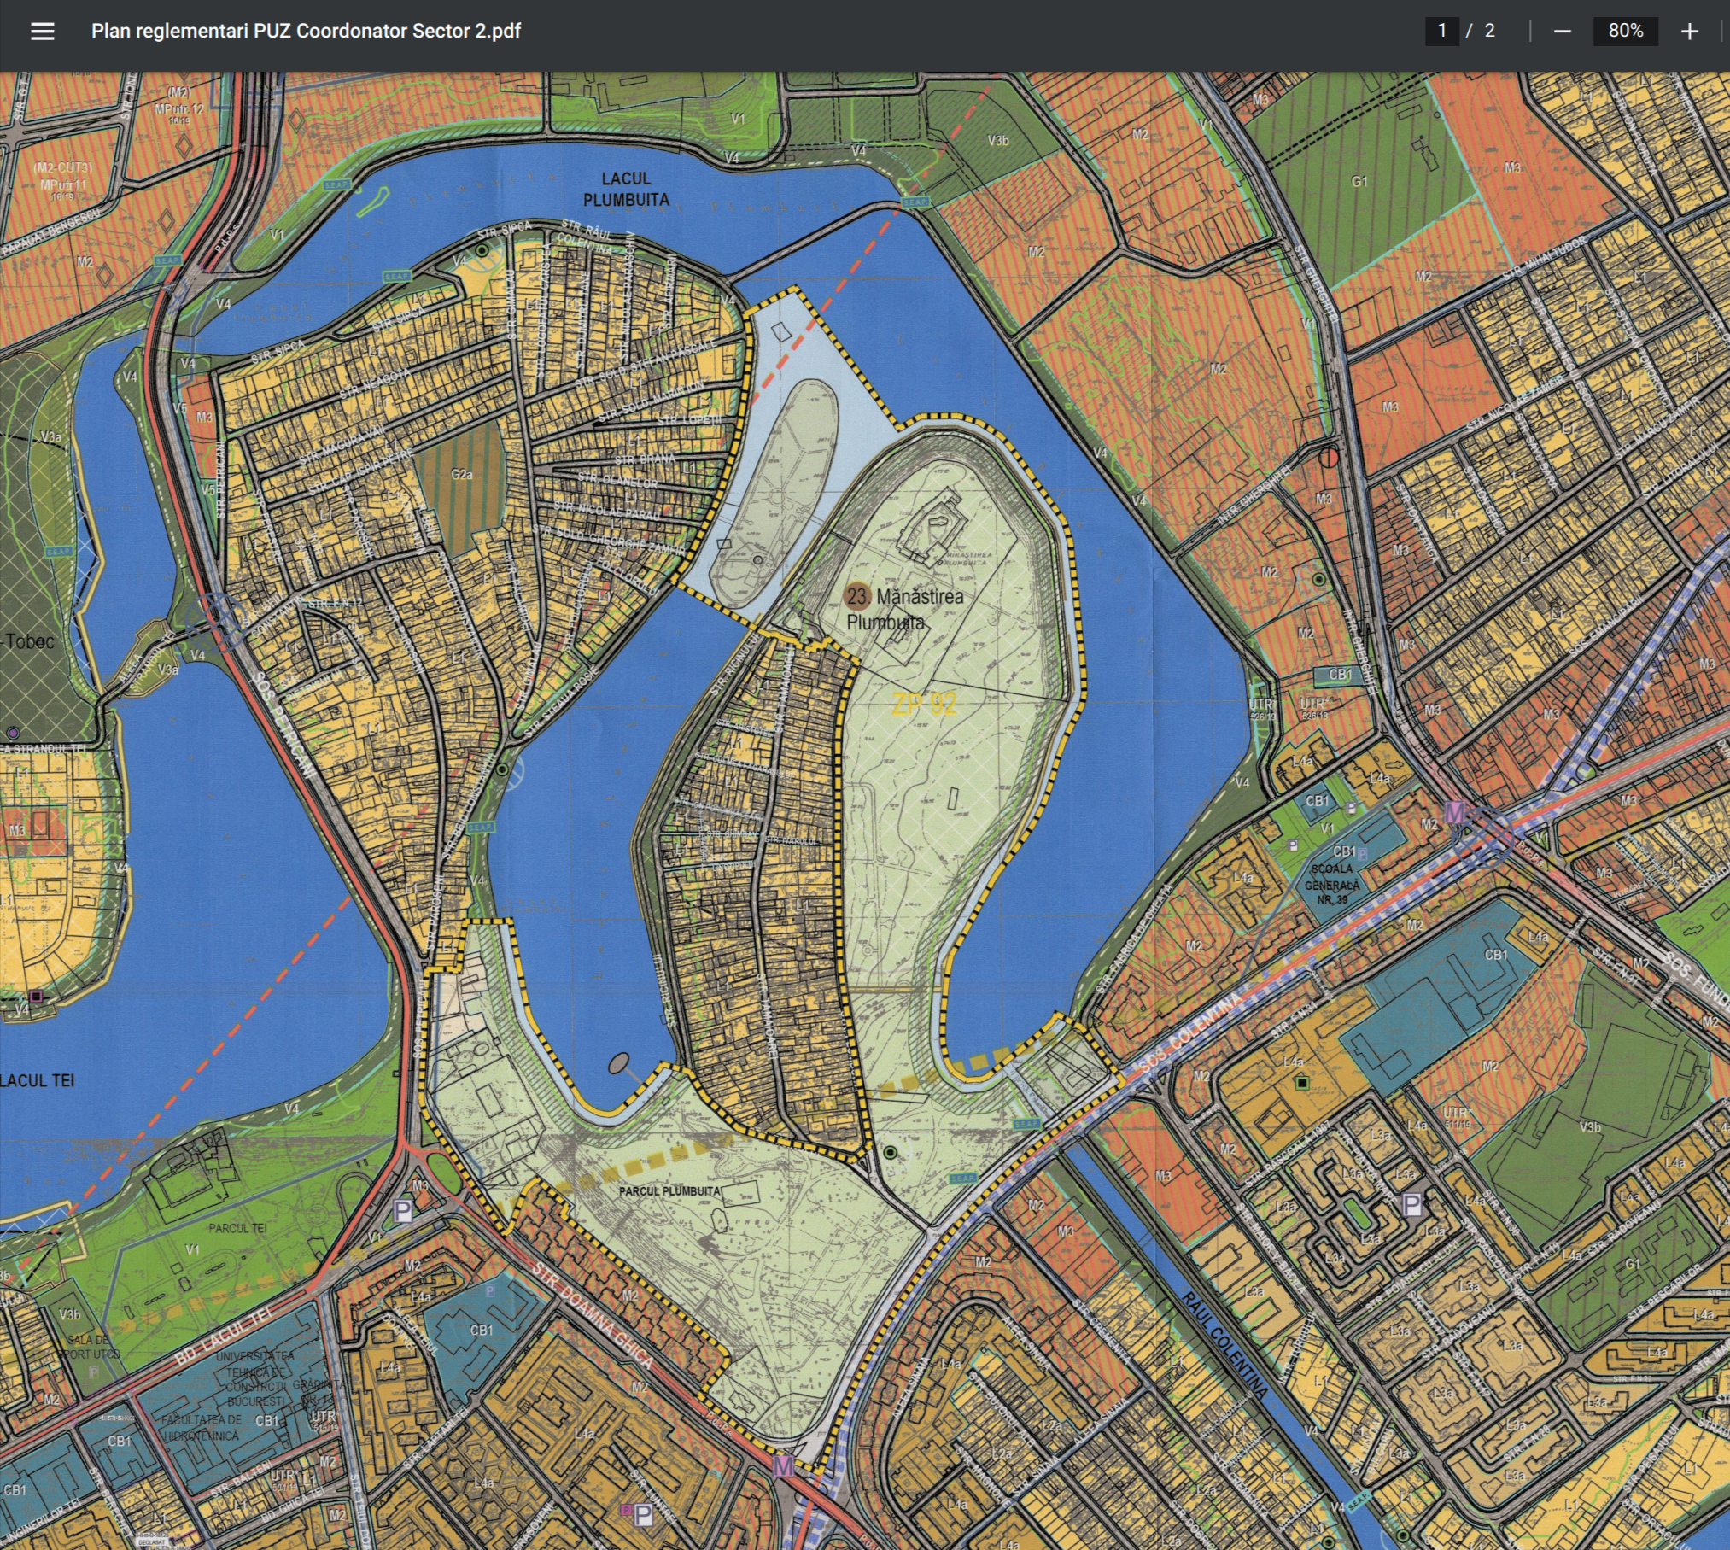Click the Lacul Tei label
Viewport: 1730px width, 1550px height.
38,1080
